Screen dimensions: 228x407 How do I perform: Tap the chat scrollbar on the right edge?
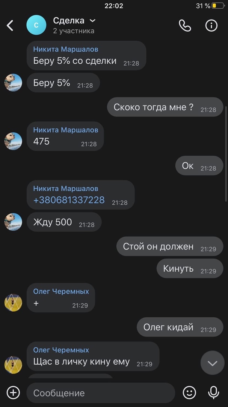tap(226, 153)
